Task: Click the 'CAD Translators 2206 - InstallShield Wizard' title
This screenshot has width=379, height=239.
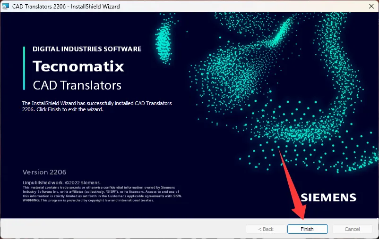Action: [66, 7]
